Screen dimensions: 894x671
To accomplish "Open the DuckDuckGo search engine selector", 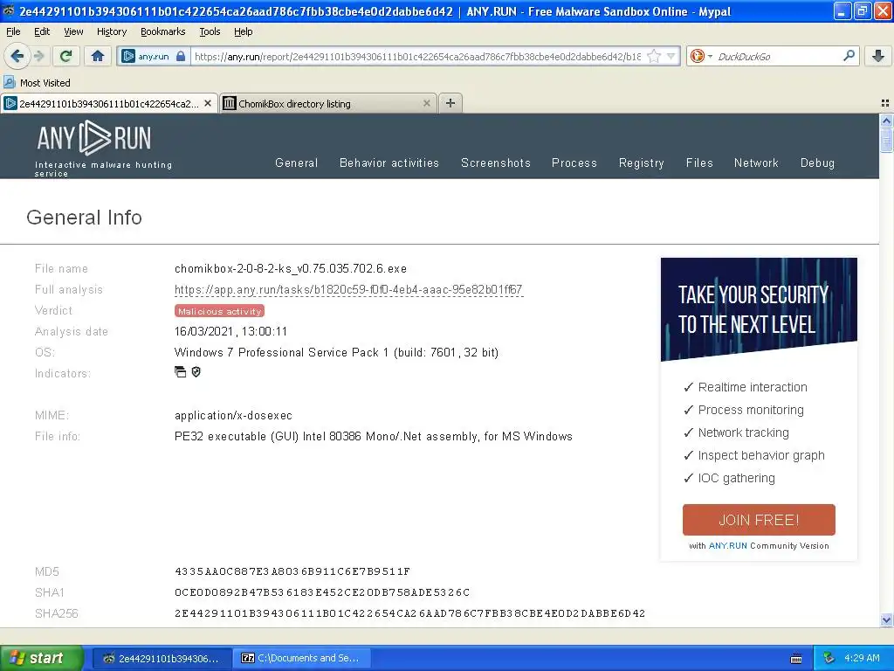I will 699,56.
